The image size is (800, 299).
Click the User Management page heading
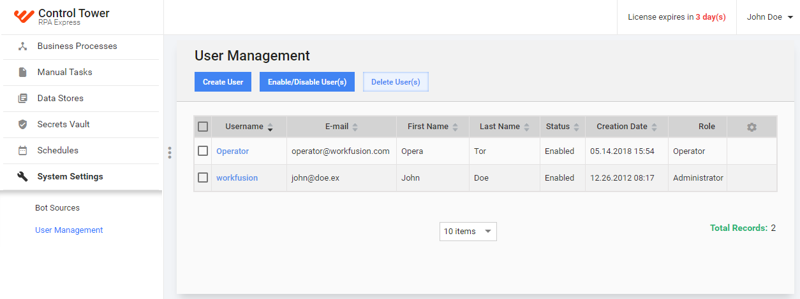(x=252, y=55)
